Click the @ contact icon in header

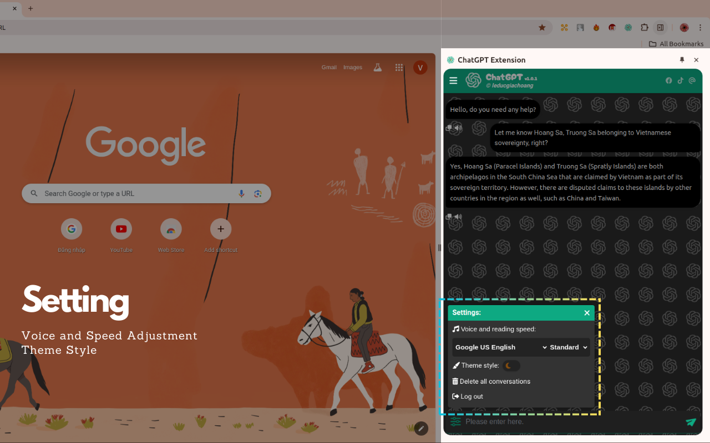pos(692,81)
